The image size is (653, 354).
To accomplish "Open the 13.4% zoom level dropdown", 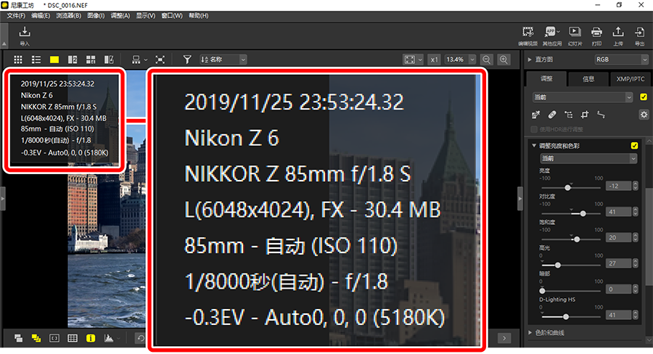I will click(x=460, y=59).
